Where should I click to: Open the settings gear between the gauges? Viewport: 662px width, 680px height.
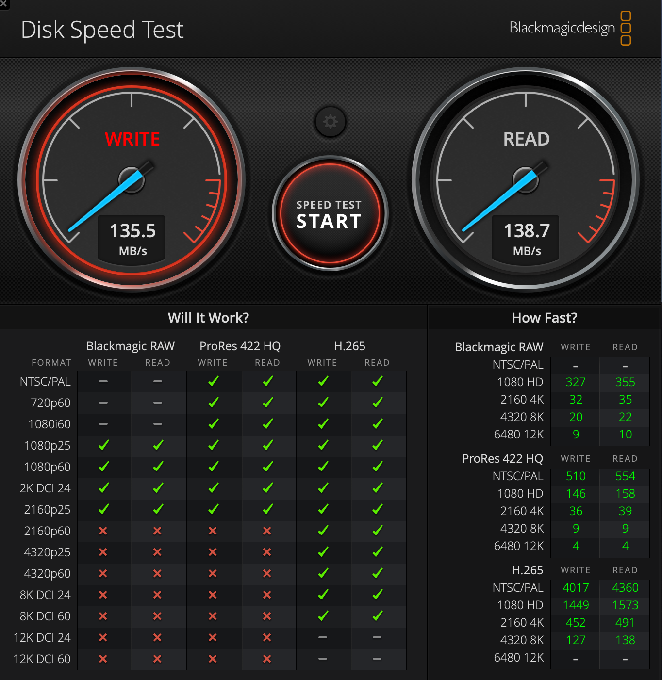click(x=331, y=121)
